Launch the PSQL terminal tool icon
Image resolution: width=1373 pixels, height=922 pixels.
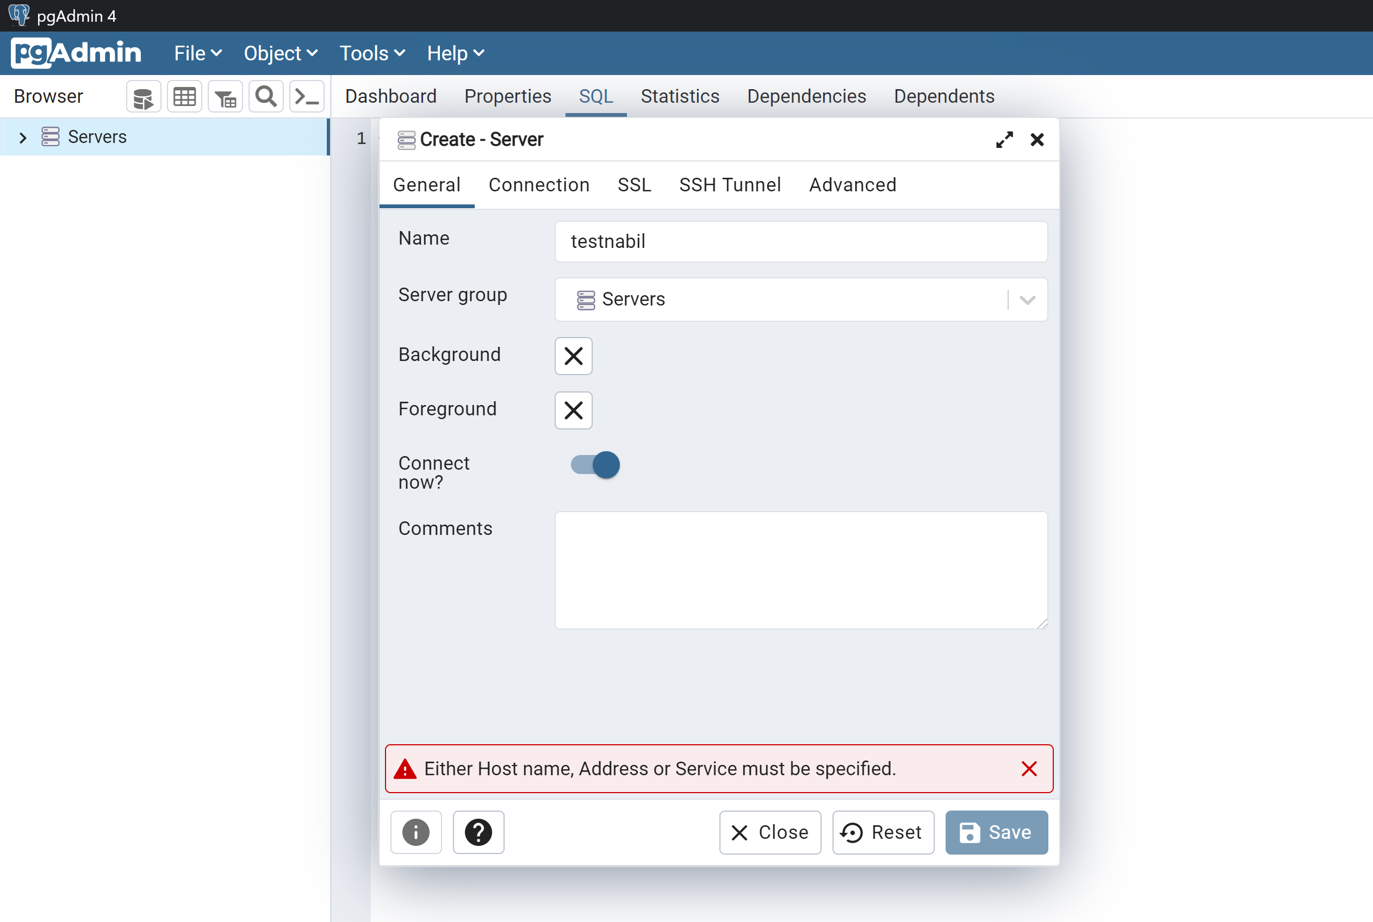pos(307,97)
